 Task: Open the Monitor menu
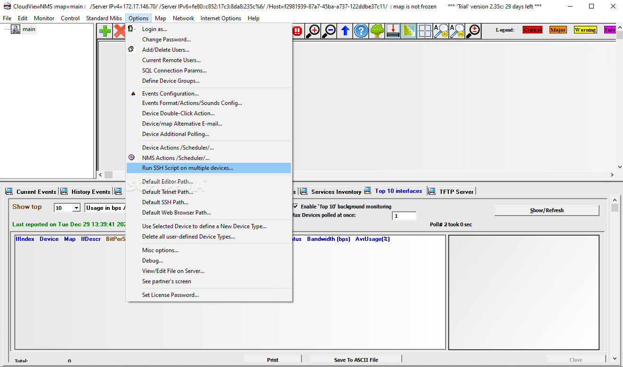pyautogui.click(x=44, y=18)
